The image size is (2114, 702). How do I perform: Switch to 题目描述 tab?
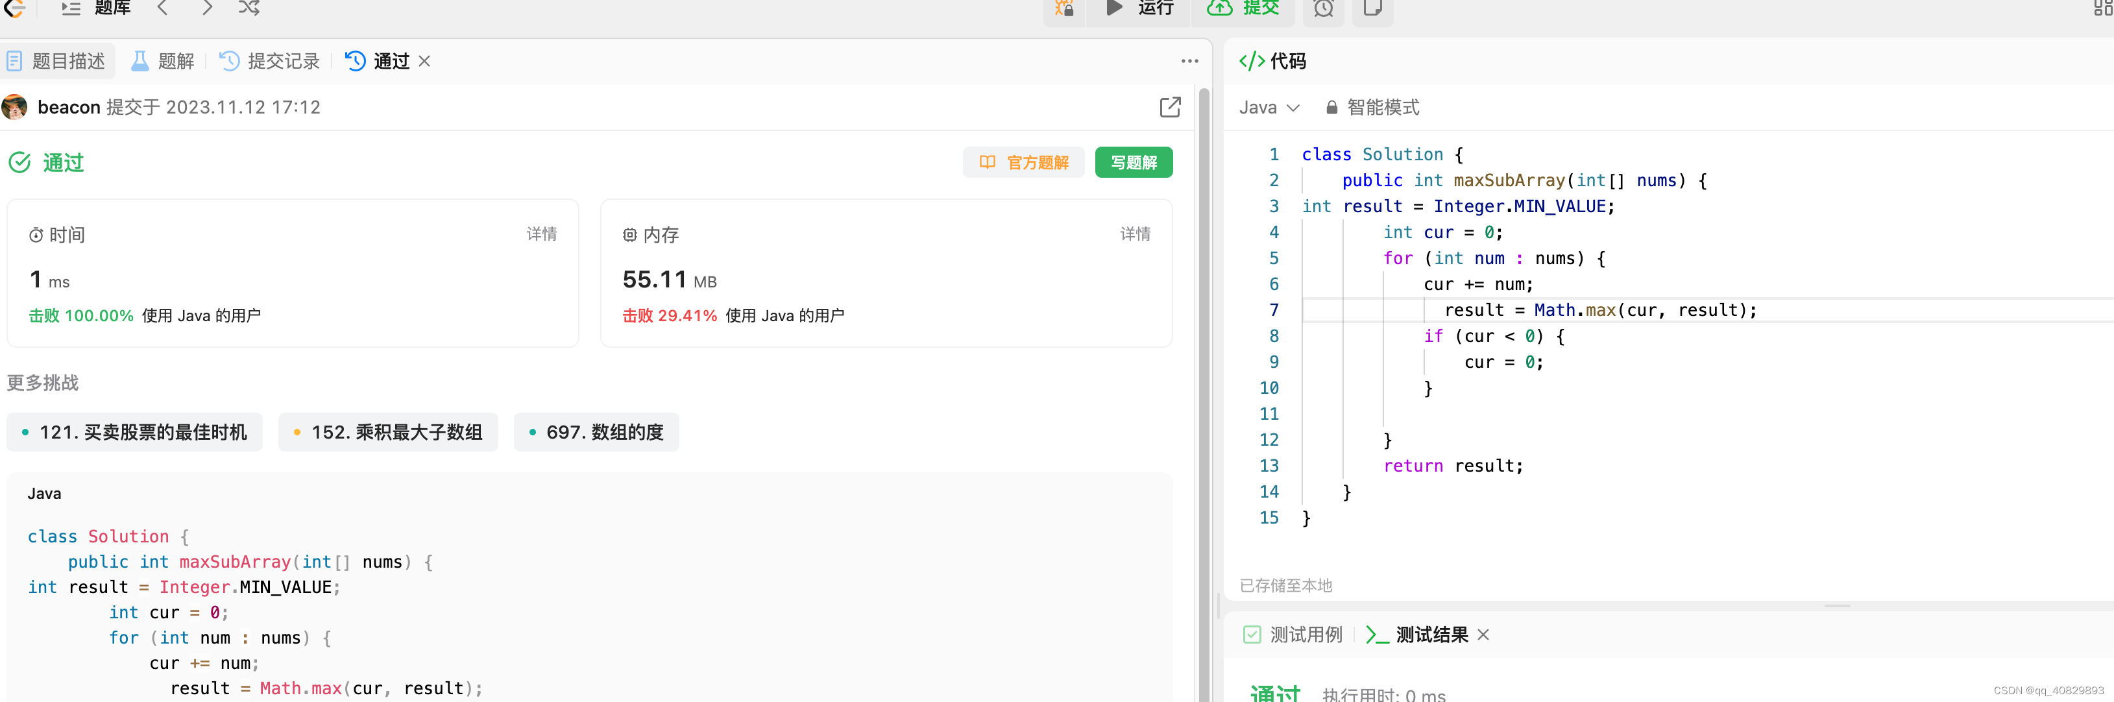56,62
